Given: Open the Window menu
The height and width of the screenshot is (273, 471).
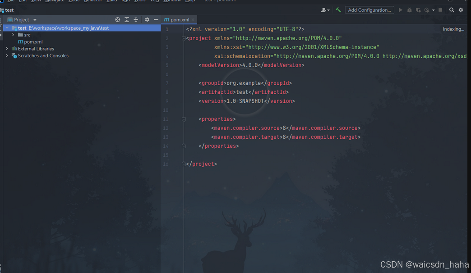Looking at the screenshot, I should (172, 1).
